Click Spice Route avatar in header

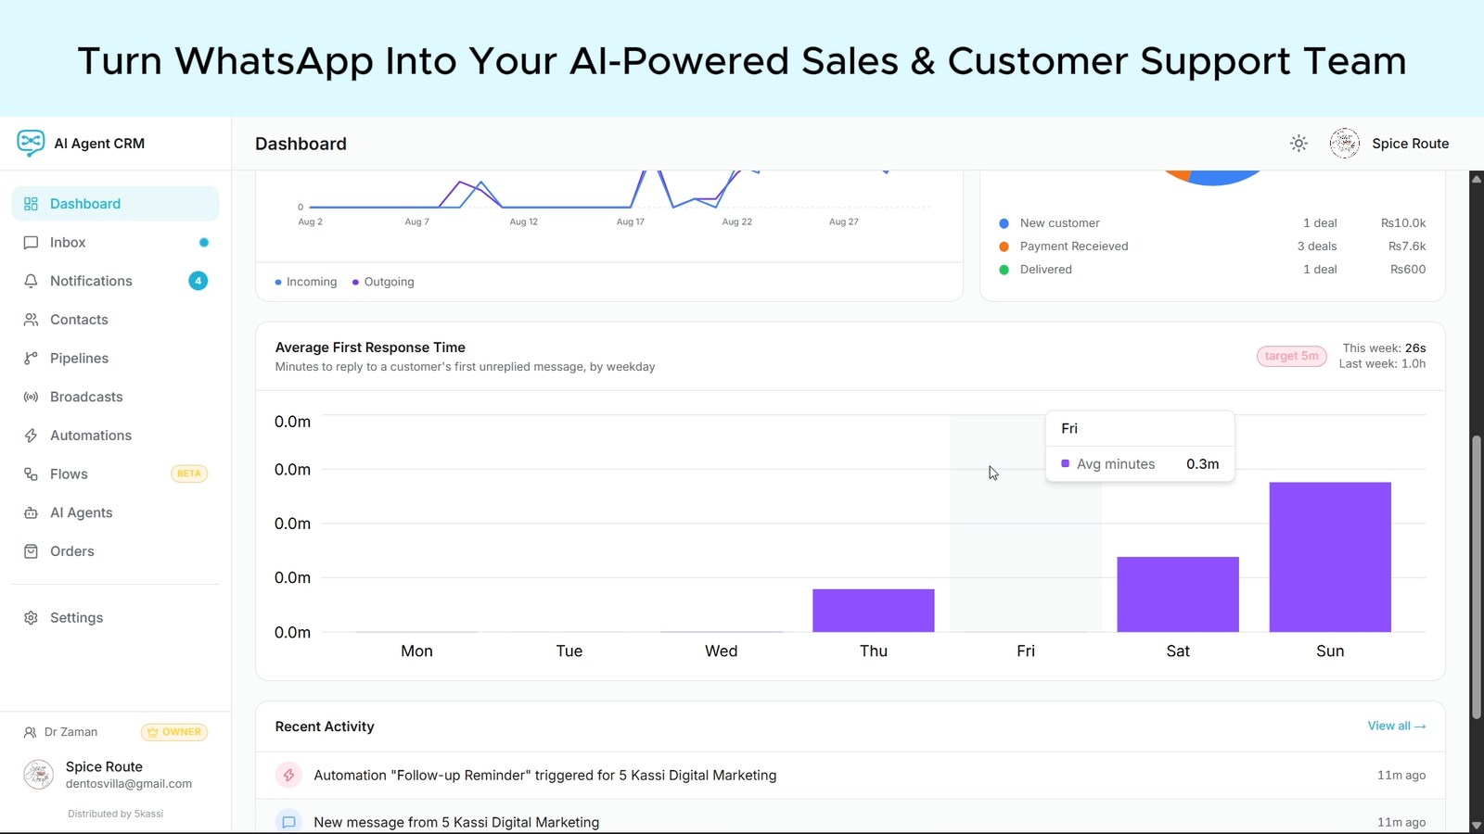(x=1344, y=144)
